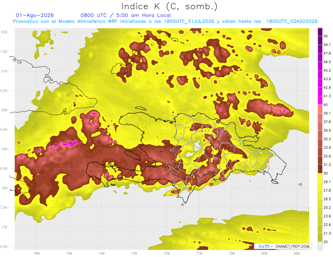This screenshot has width=333, height=257.
Task: Click the colorbar value "45.2"
Action: [327, 70]
